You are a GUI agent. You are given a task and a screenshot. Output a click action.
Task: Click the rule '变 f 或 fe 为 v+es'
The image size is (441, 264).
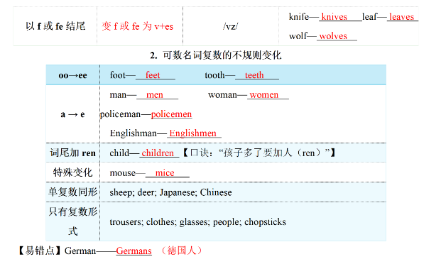pyautogui.click(x=137, y=26)
